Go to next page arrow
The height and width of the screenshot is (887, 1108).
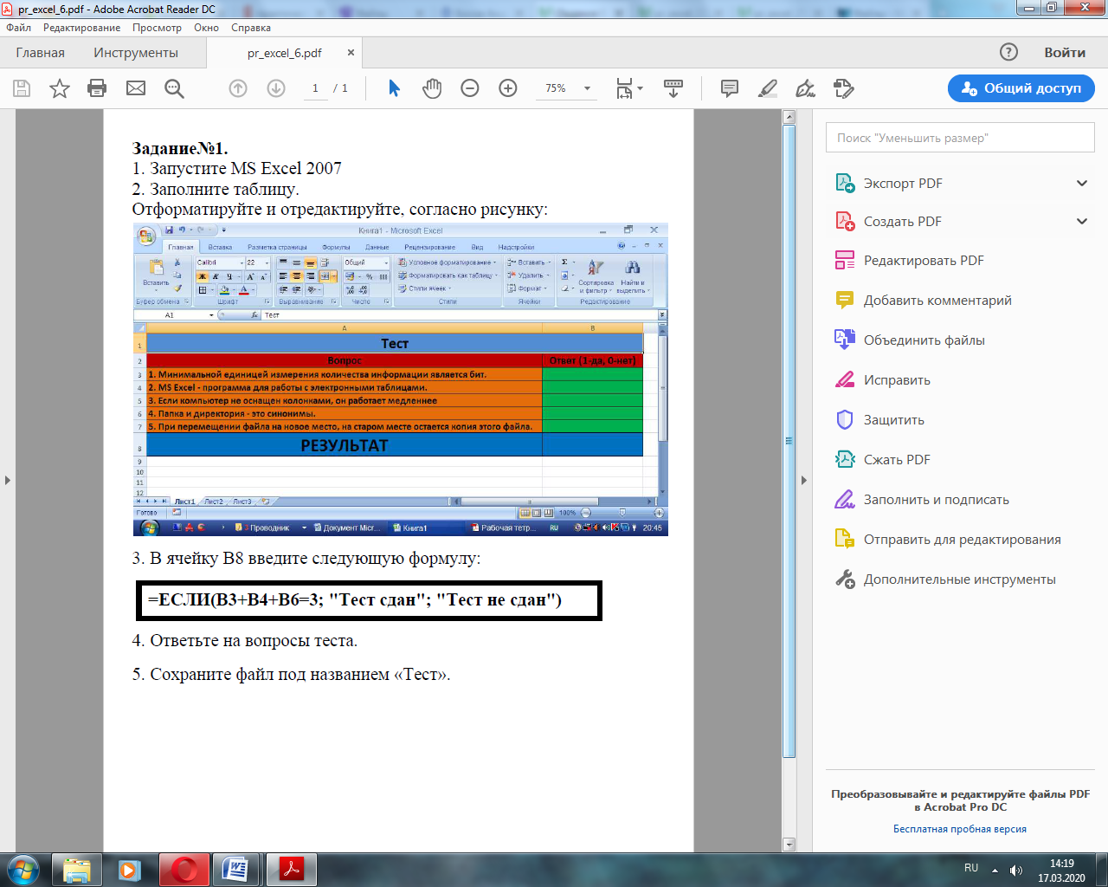click(x=276, y=88)
